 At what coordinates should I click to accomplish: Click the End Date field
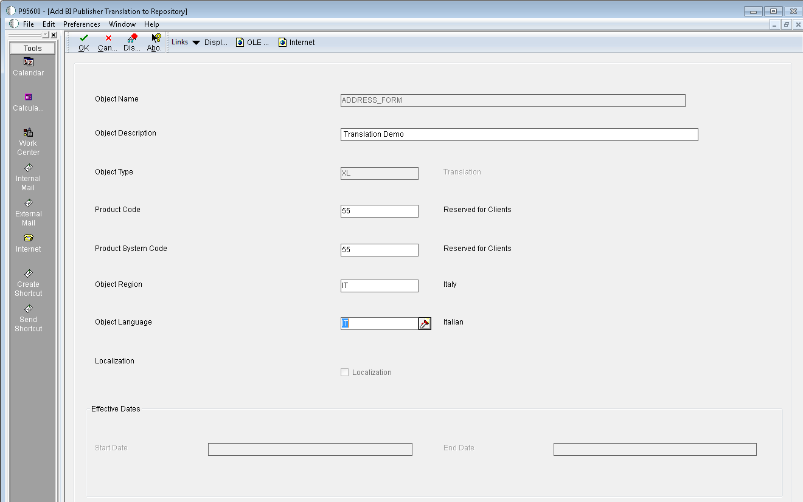click(x=655, y=449)
